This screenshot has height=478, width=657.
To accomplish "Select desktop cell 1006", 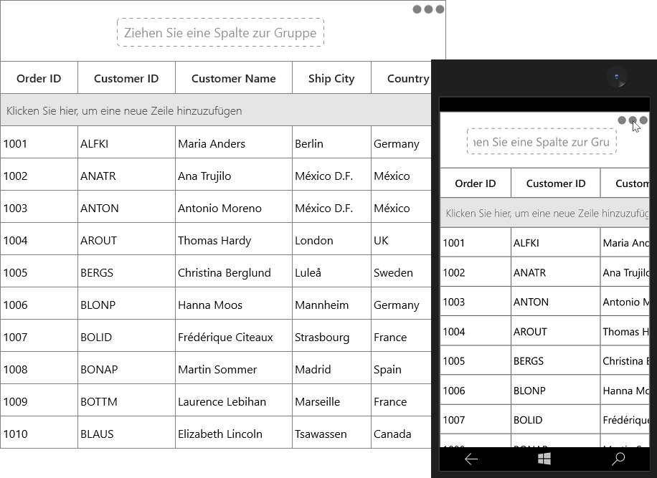I will click(39, 305).
